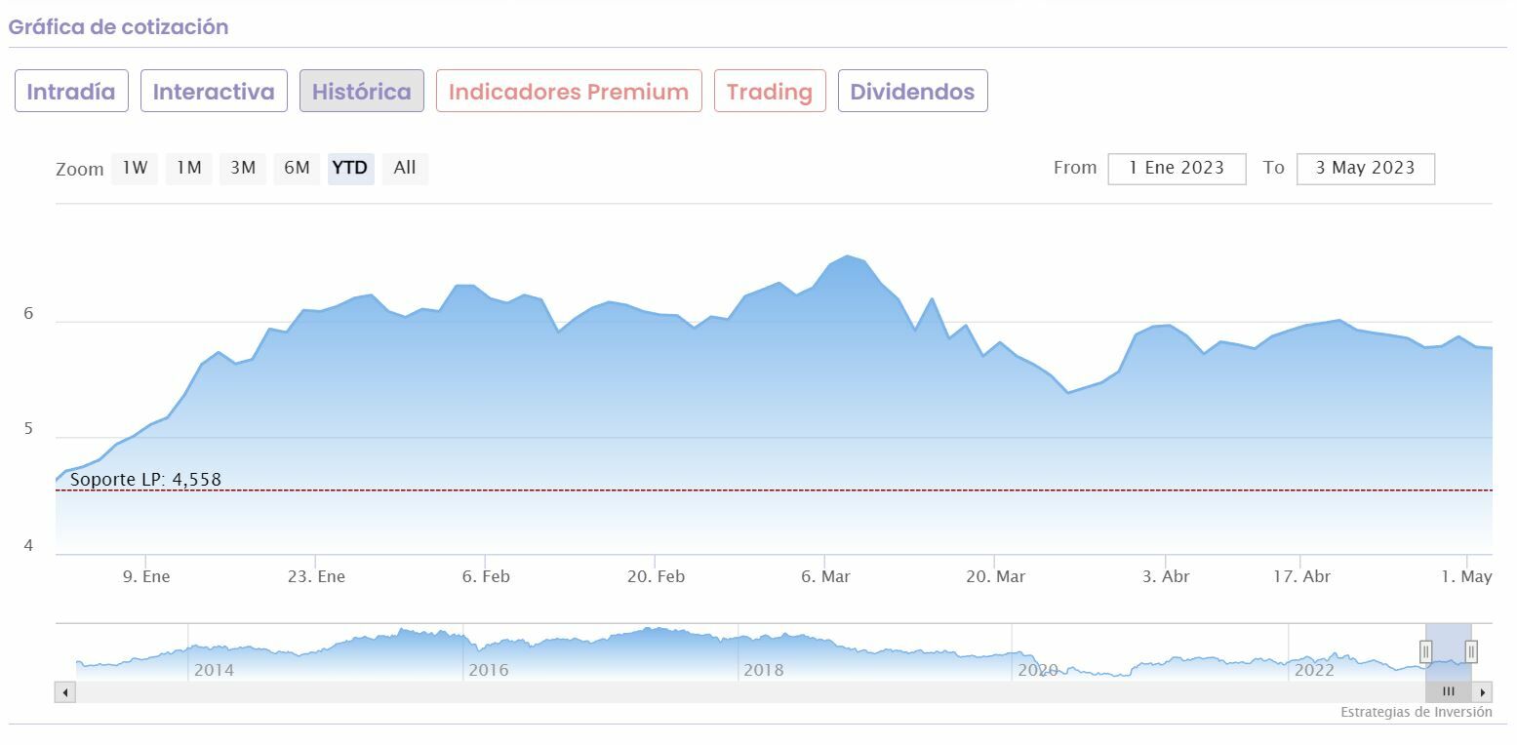Click the navigator scrollbar thumb grip

1449,692
